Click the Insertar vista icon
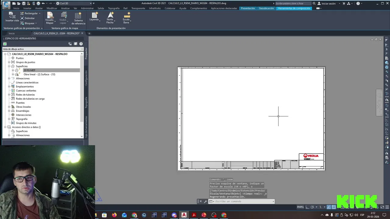The height and width of the screenshot is (219, 390). [x=12, y=17]
